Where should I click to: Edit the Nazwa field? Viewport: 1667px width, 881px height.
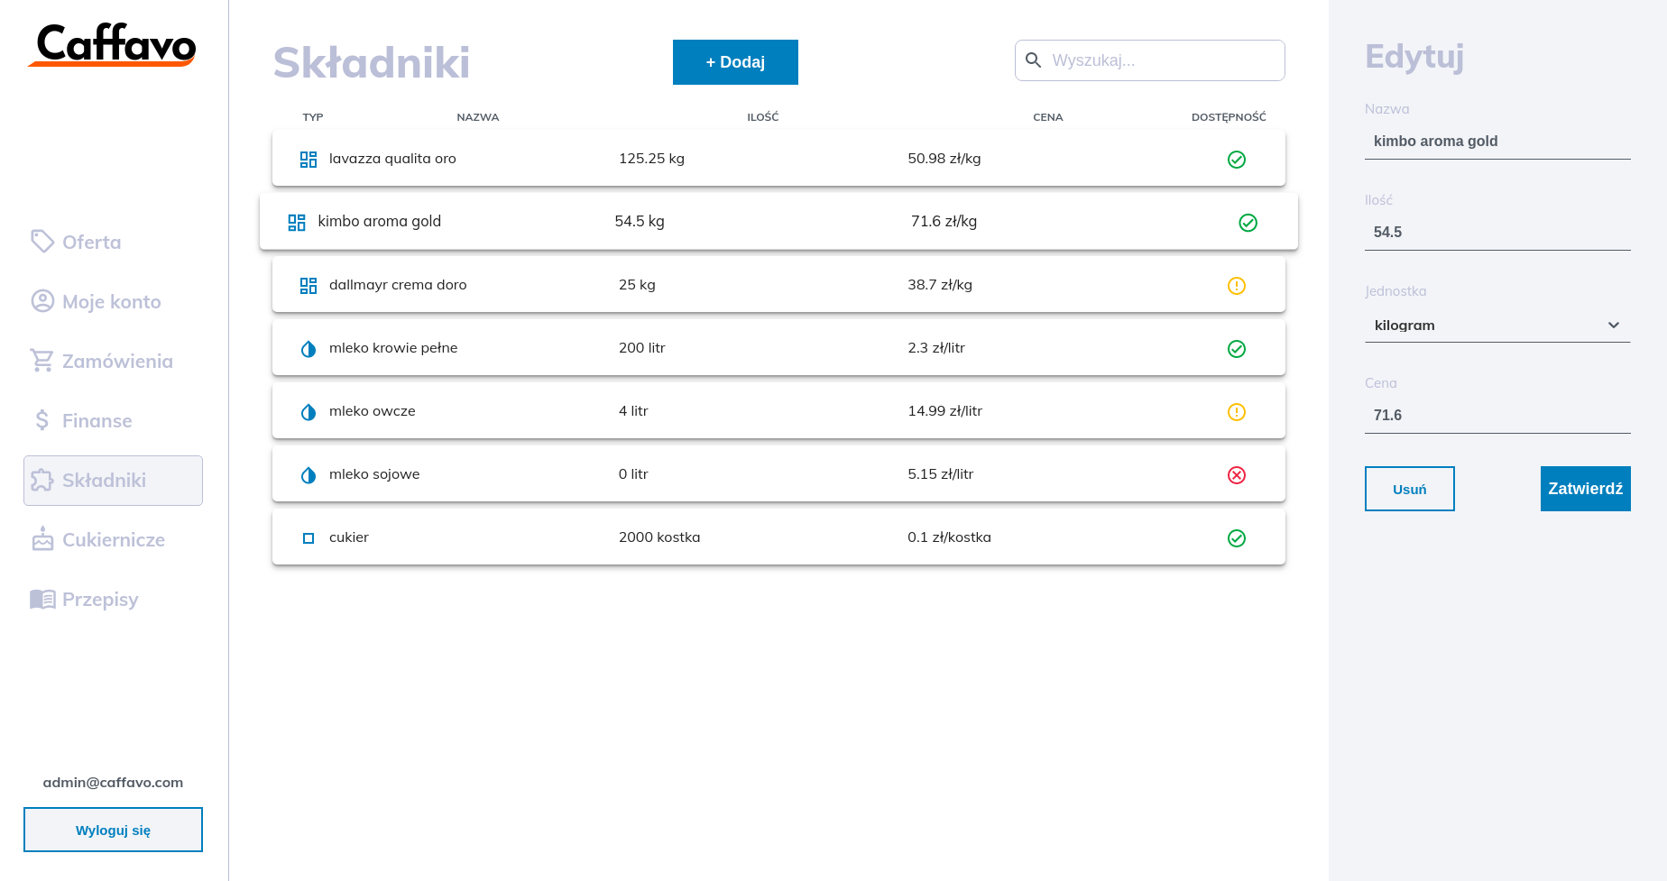1497,142
